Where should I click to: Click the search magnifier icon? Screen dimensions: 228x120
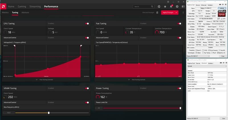pyautogui.click(x=152, y=7)
